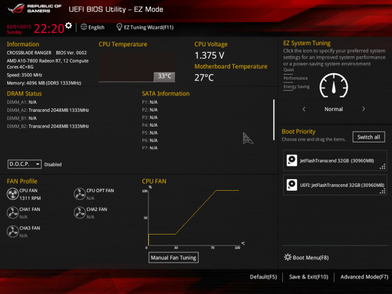Click DIMM_A2 Transcend 2048MB entry

click(48, 110)
